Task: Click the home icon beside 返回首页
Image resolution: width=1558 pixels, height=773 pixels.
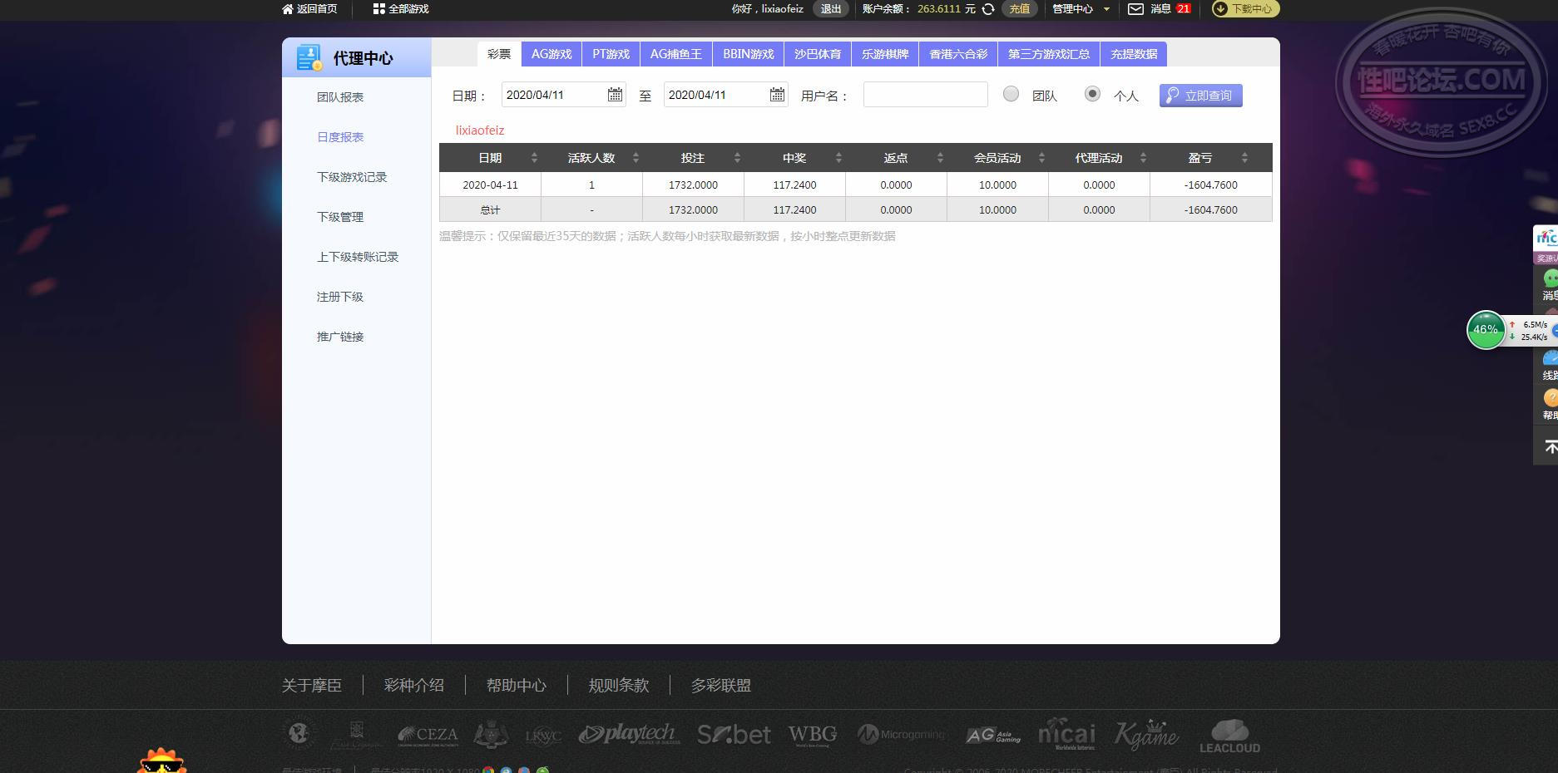Action: (x=288, y=9)
